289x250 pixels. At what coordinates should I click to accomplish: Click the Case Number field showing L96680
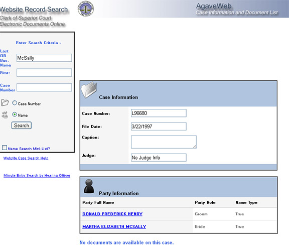(x=159, y=113)
